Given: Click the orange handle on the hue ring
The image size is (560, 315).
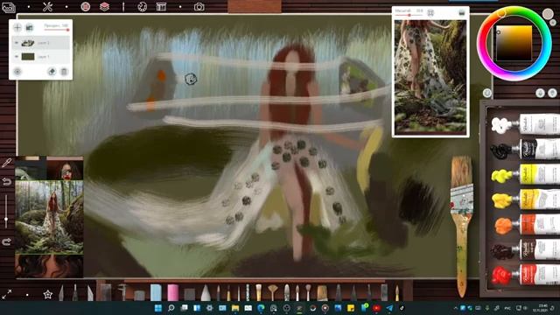Looking at the screenshot, I should (x=502, y=14).
